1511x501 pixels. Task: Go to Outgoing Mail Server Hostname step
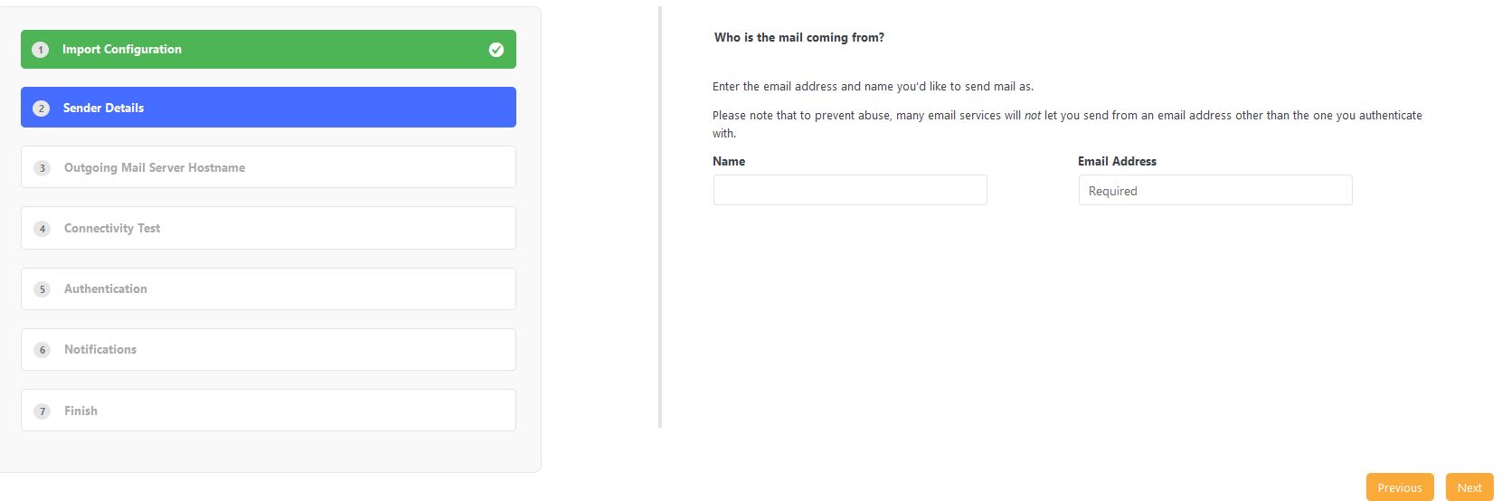point(269,167)
